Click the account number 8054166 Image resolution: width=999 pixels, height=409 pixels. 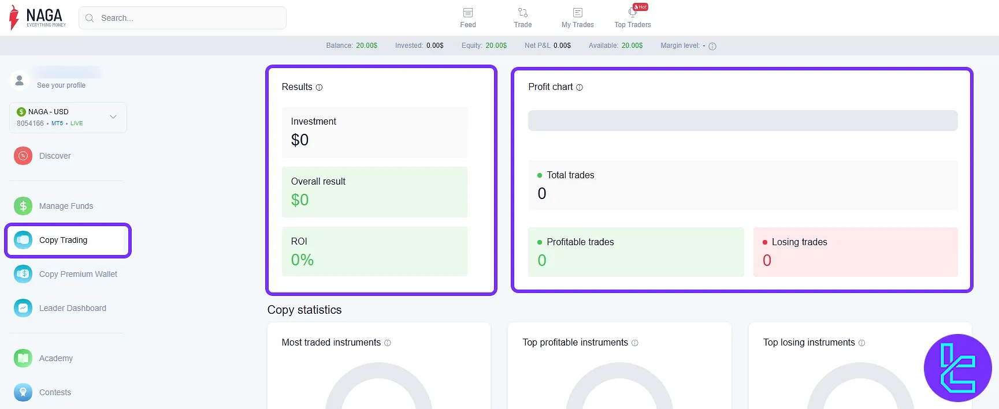click(30, 123)
